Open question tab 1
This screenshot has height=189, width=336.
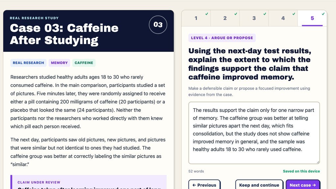196,18
